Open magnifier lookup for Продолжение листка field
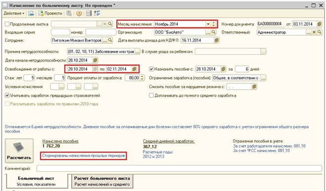Image resolution: width=326 pixels, height=191 pixels. point(110,24)
